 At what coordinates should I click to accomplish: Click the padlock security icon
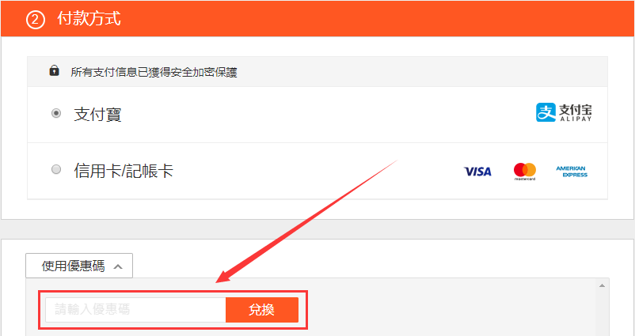55,71
